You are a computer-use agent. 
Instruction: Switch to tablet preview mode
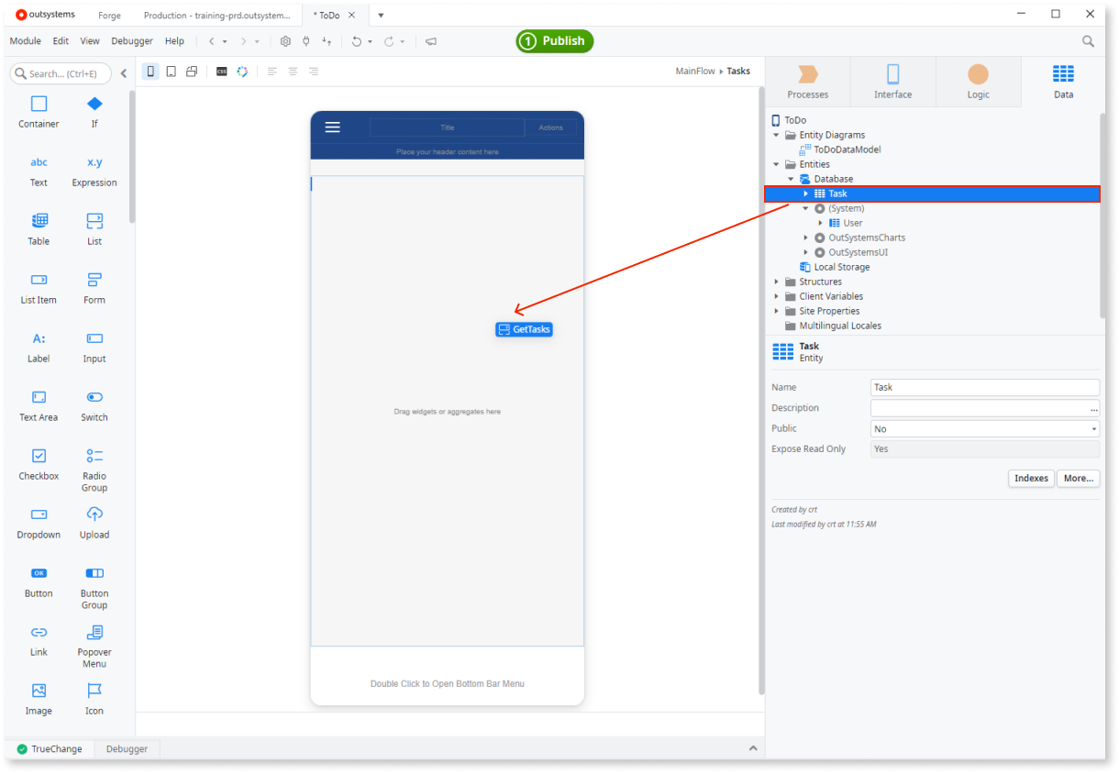171,71
